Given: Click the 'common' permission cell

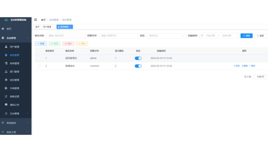Looking at the screenshot, I should pyautogui.click(x=94, y=66).
